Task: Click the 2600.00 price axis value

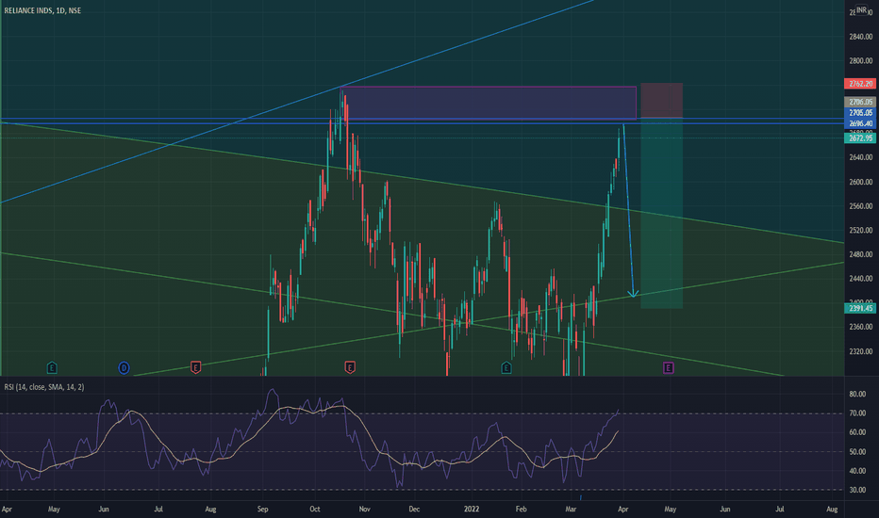Action: 860,182
